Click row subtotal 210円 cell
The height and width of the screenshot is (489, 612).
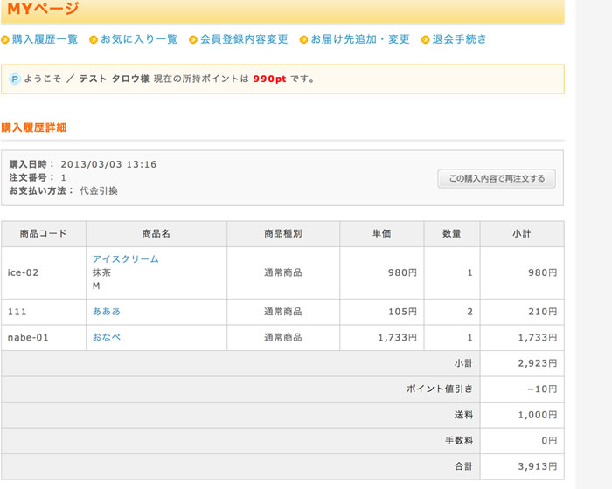tap(522, 312)
